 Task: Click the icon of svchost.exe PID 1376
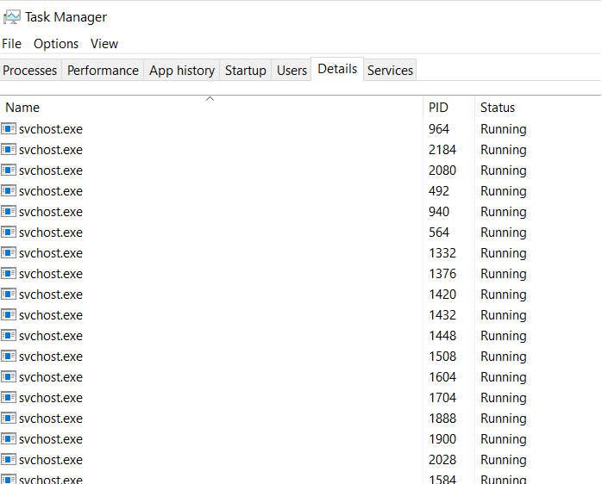pos(9,274)
